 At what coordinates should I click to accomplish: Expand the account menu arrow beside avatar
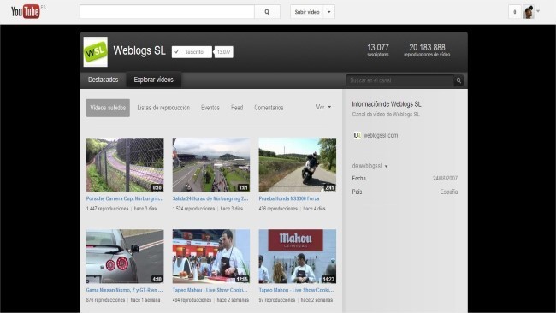click(x=538, y=11)
